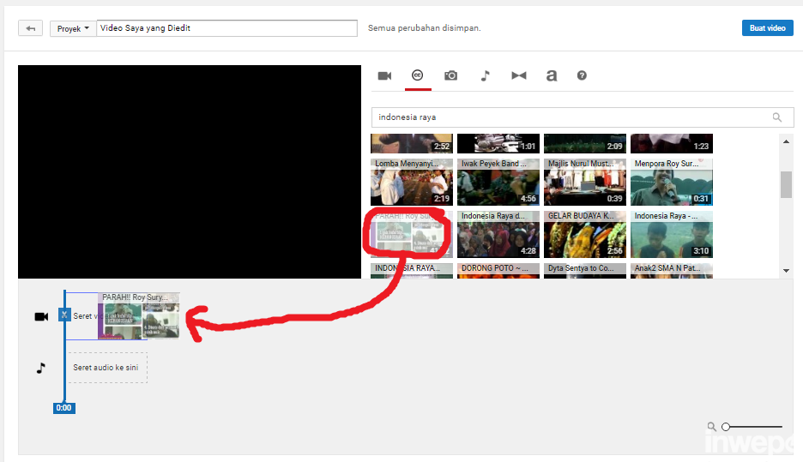Click the video track camera icon
Image resolution: width=803 pixels, height=462 pixels.
click(41, 316)
